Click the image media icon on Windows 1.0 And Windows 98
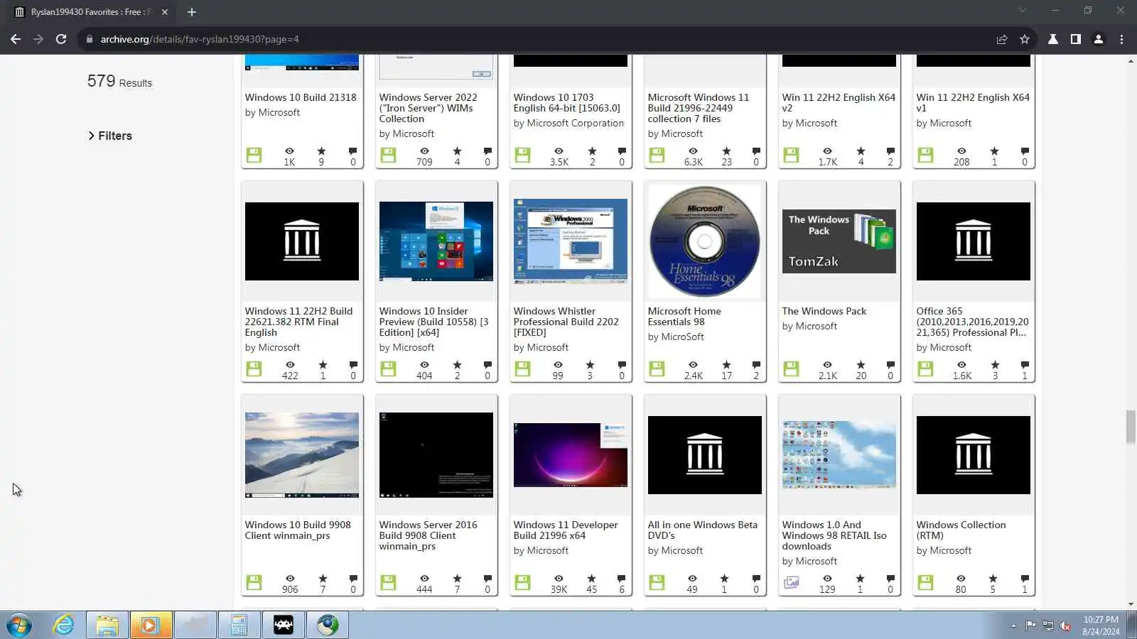1137x639 pixels. [791, 582]
